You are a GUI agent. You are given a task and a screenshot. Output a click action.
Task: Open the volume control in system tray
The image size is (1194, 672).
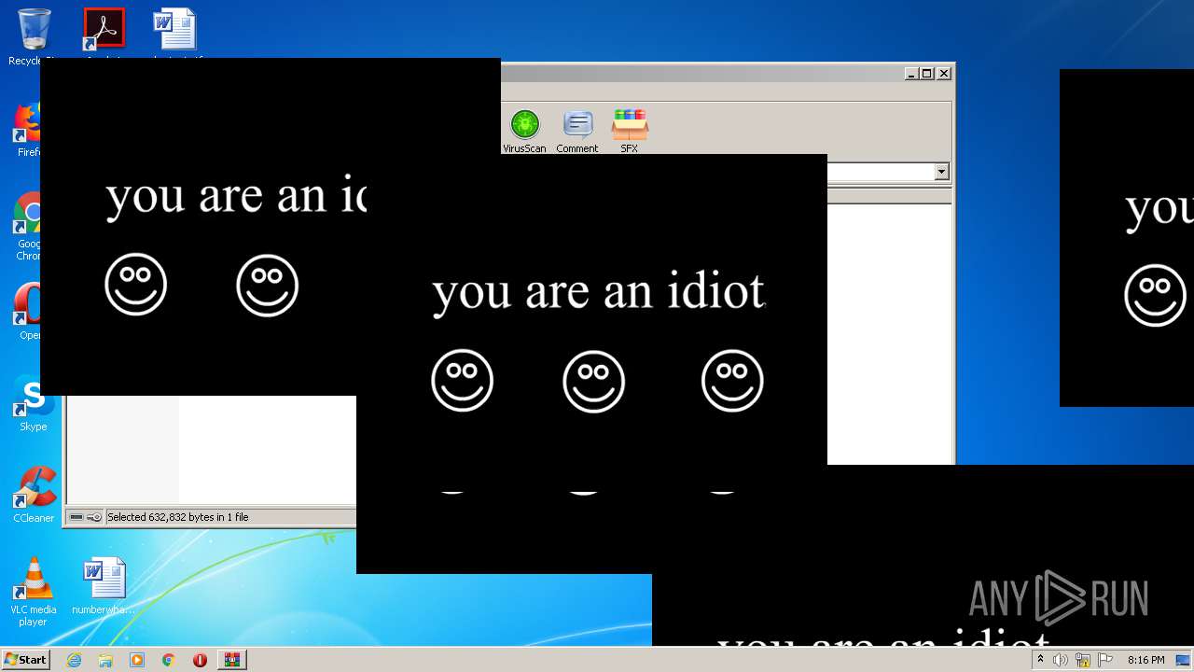(x=1061, y=660)
